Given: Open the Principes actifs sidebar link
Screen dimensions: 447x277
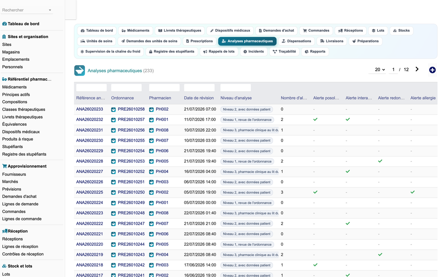Looking at the screenshot, I should click(16, 95).
